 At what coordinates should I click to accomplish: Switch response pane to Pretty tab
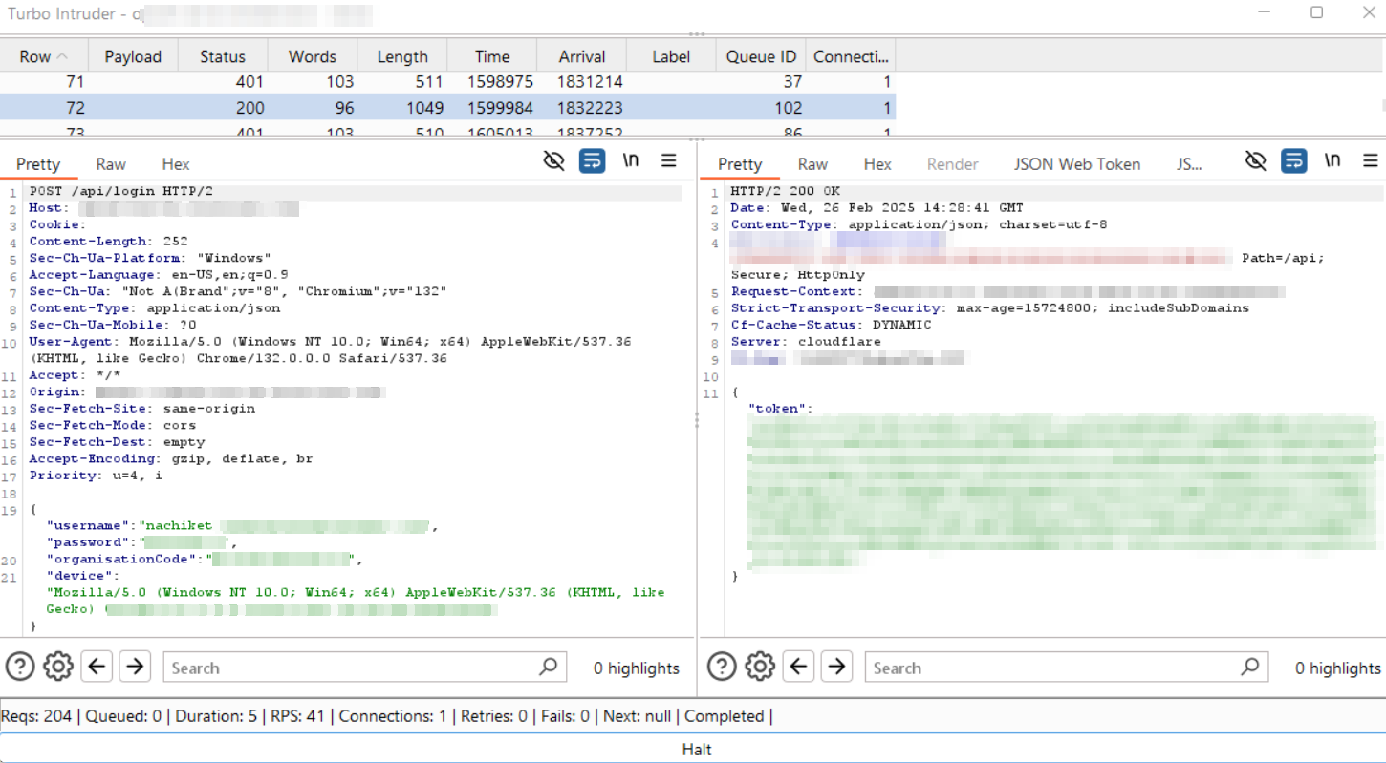[x=740, y=164]
